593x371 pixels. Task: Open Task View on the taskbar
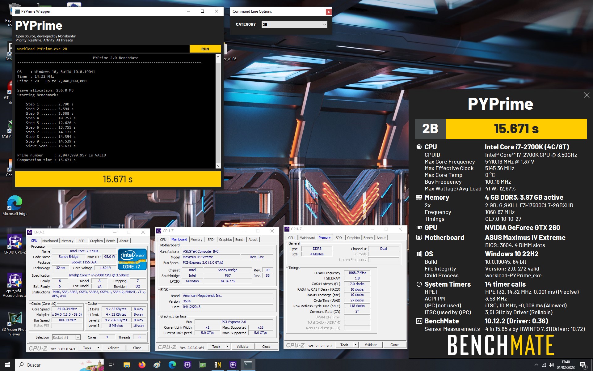coord(111,365)
